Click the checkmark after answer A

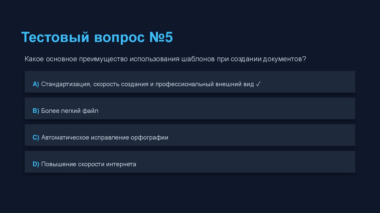coord(258,84)
